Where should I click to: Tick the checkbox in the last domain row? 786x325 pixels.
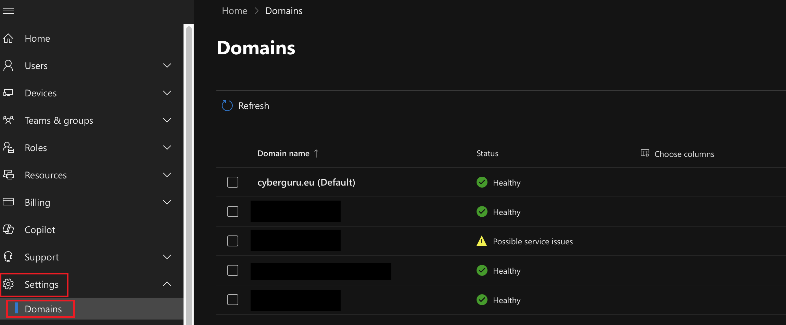tap(233, 300)
